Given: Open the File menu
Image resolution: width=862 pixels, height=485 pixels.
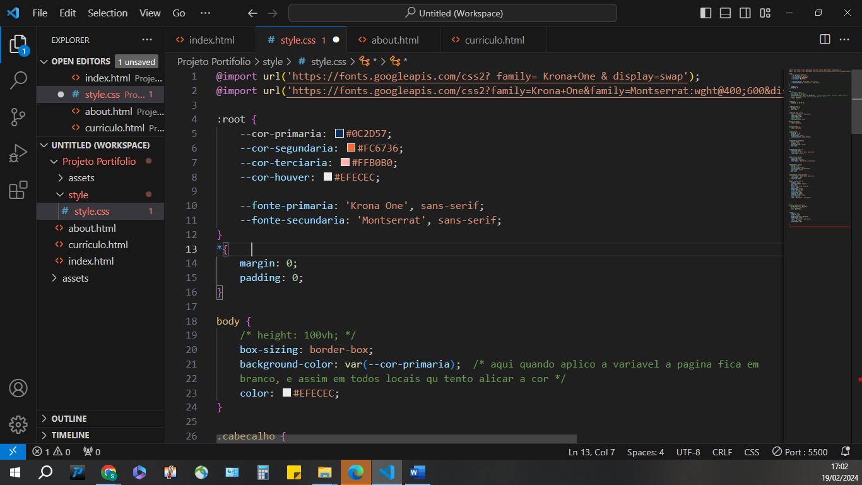Looking at the screenshot, I should pos(40,13).
